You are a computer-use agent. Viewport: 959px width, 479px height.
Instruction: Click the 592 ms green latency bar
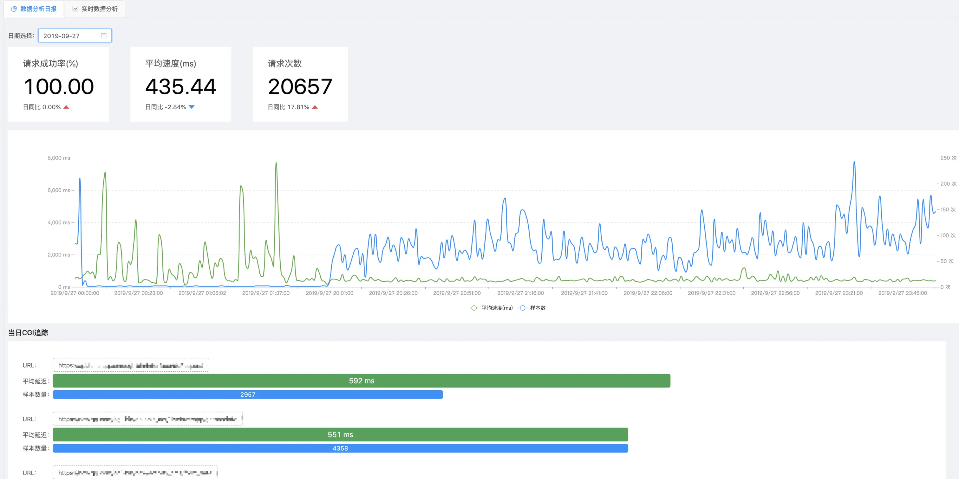(361, 381)
